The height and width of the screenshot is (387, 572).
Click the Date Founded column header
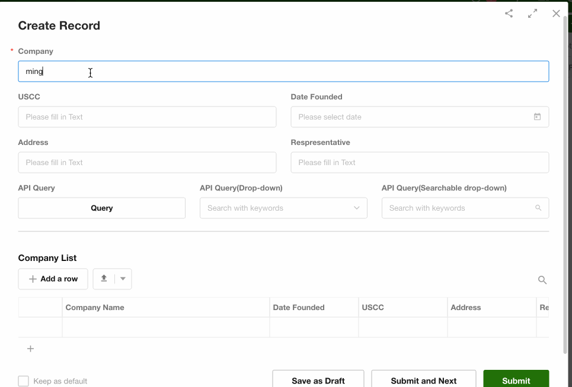point(314,307)
